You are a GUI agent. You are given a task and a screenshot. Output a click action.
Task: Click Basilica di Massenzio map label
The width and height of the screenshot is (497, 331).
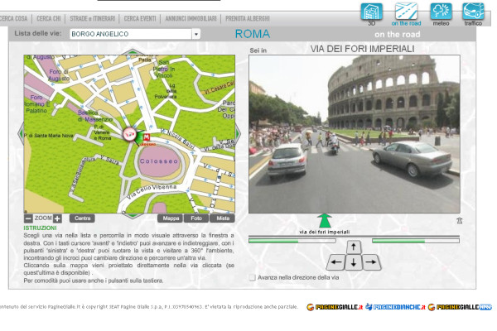pos(94,116)
